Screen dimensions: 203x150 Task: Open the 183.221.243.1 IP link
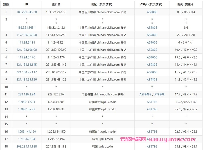pyautogui.click(x=26, y=27)
